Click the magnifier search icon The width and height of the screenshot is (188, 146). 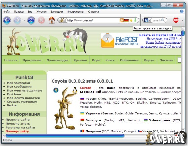coord(163,20)
